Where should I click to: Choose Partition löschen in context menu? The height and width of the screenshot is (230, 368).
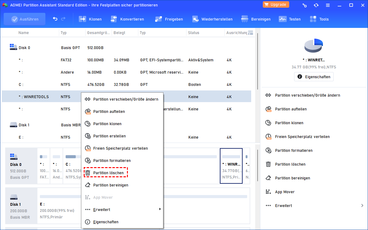point(122,173)
